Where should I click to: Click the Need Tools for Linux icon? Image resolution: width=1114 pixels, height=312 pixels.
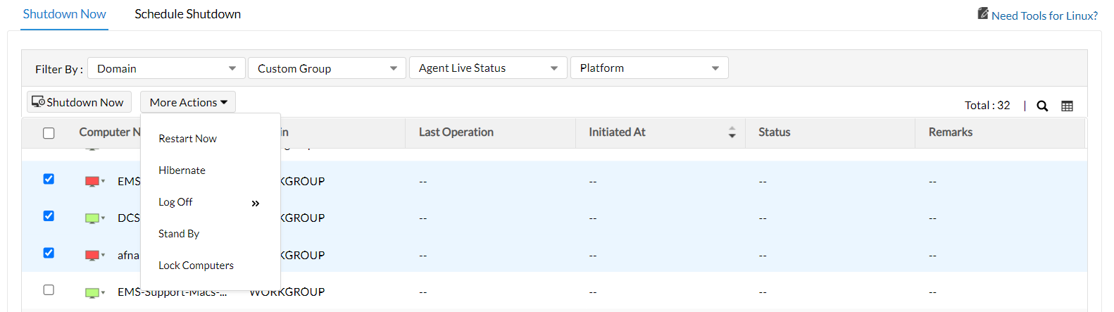click(983, 13)
